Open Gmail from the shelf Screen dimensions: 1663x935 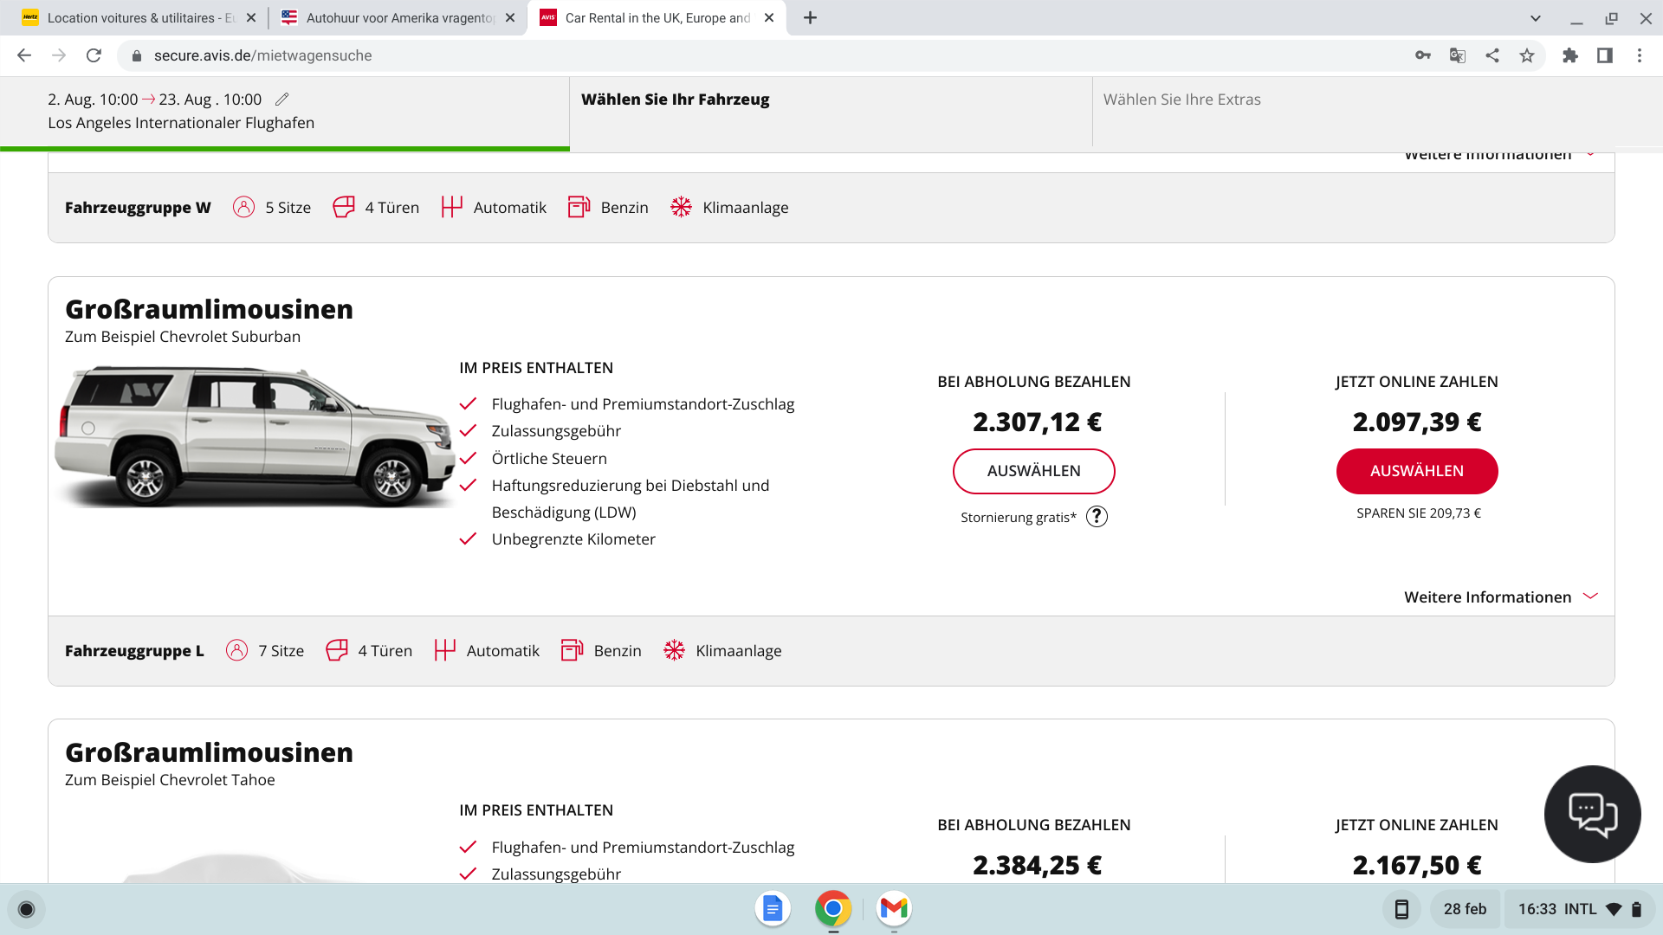(x=893, y=908)
